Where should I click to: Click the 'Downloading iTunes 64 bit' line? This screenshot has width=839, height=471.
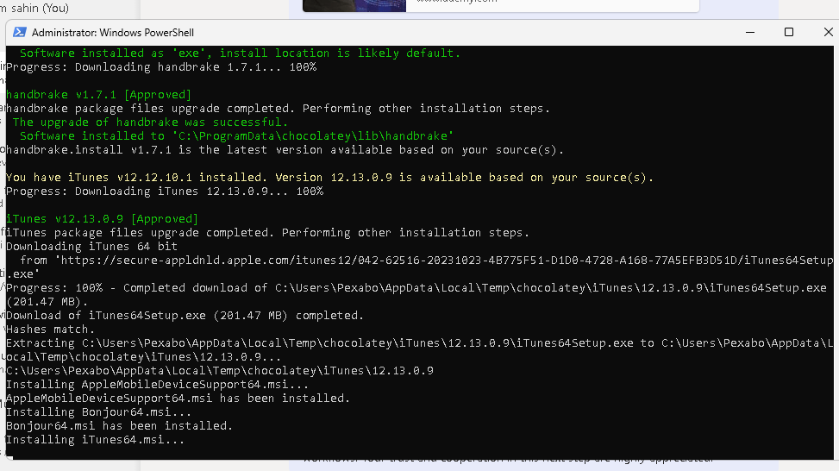[91, 246]
